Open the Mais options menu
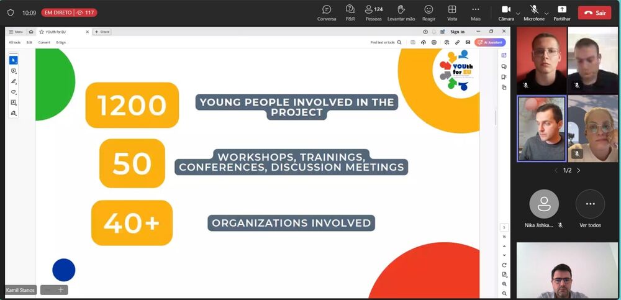 pos(476,13)
